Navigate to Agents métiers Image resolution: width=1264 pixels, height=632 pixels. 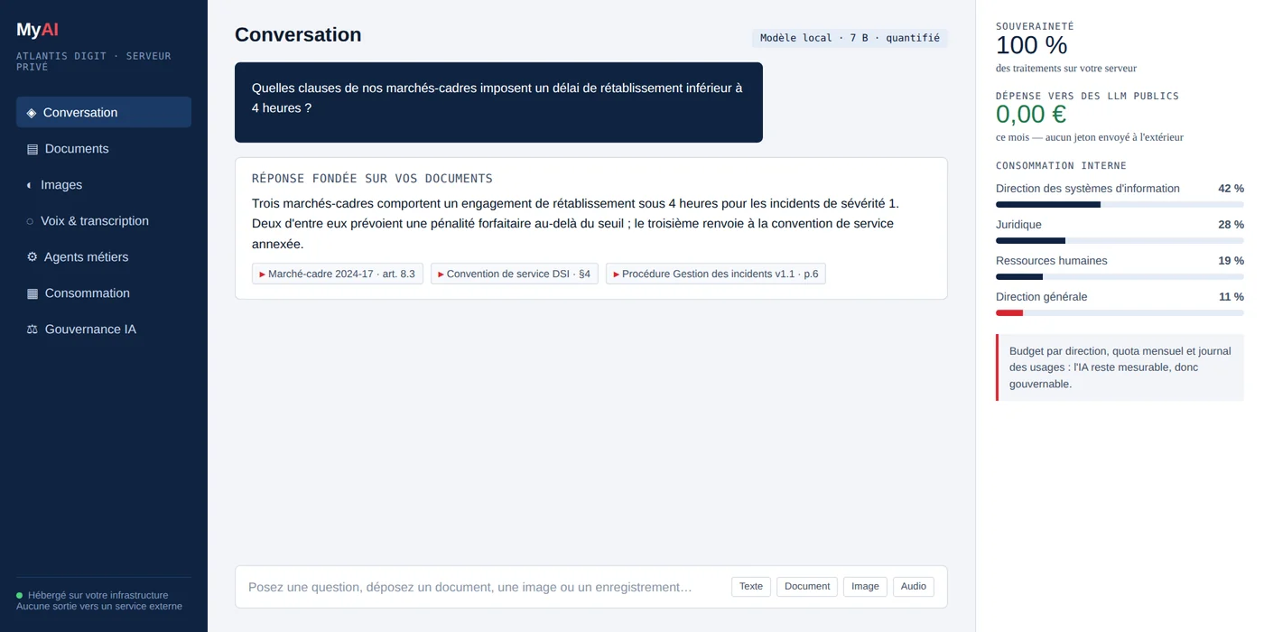[104, 256]
